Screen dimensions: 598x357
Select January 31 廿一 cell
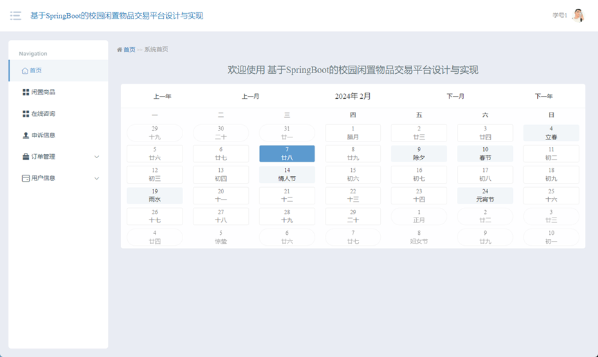click(287, 133)
